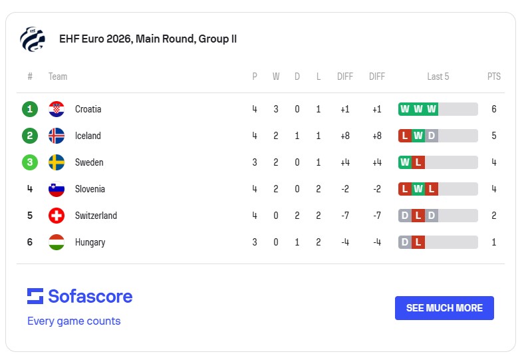Click the Croatia flag icon
530x354 pixels.
[57, 109]
